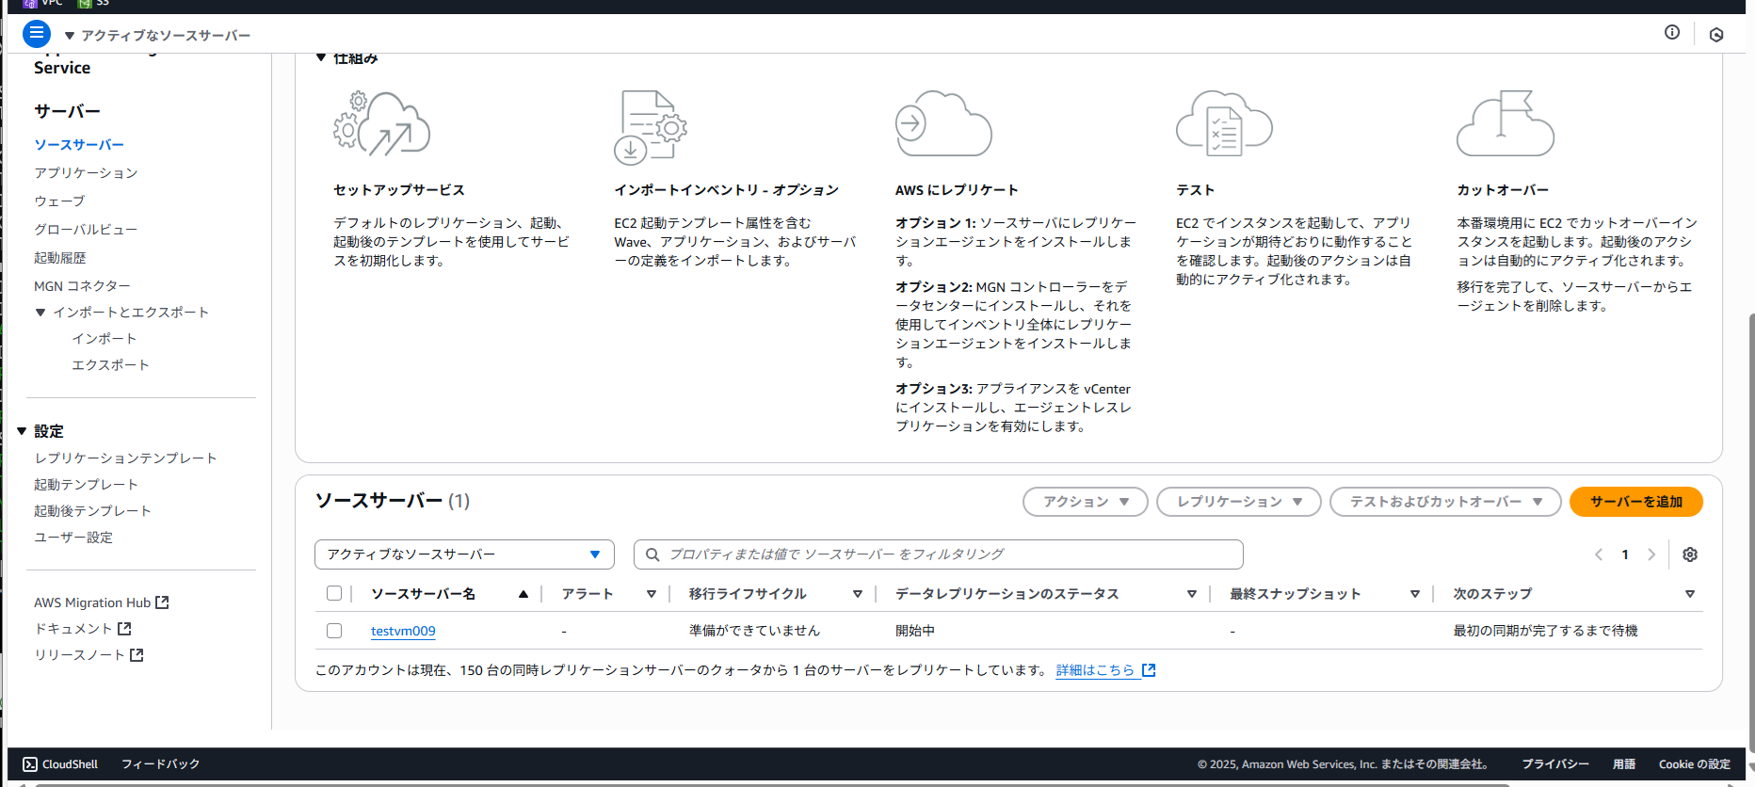Open ユーザー設定 in sidebar
This screenshot has width=1755, height=787.
tap(73, 538)
